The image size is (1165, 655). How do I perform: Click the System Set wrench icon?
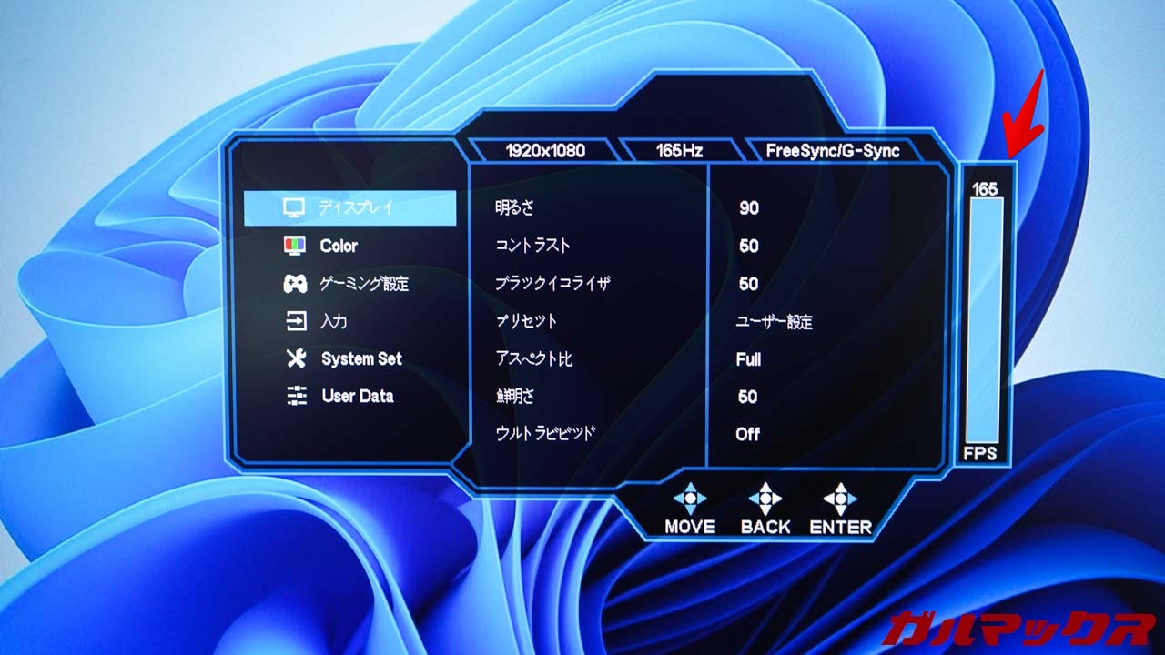click(297, 358)
